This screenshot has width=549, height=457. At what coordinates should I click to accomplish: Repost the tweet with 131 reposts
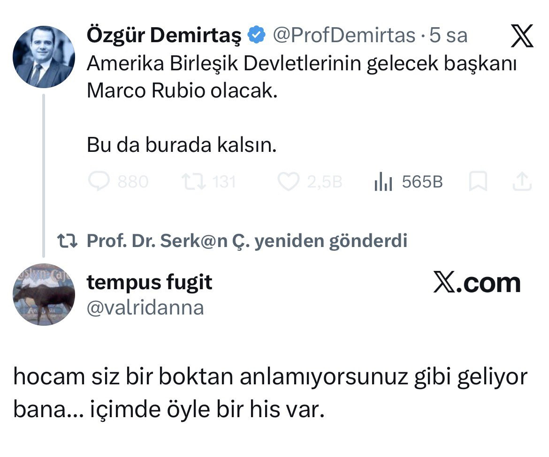tap(193, 182)
